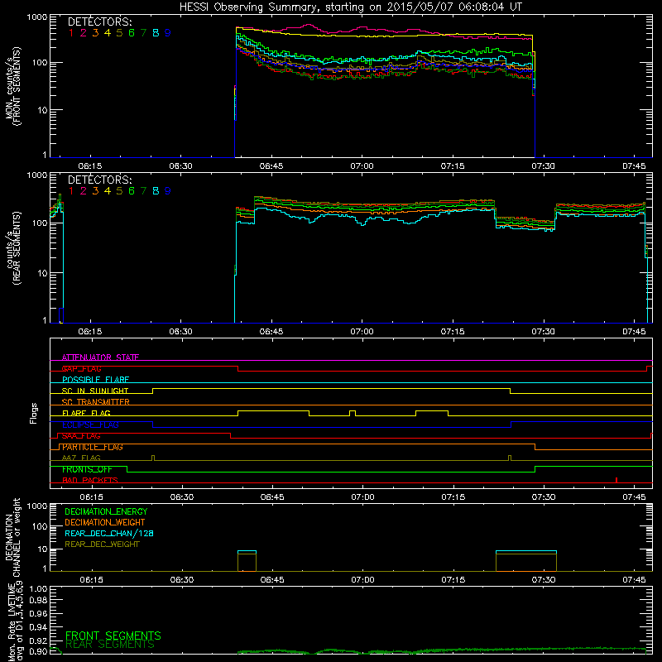Click the Flags vertical axis title
This screenshot has height=662, width=662.
[34, 413]
